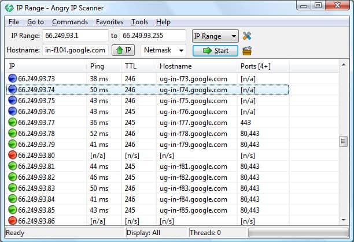Click the red status icon for 66.249.93.86
The image size is (354, 242).
coord(12,221)
